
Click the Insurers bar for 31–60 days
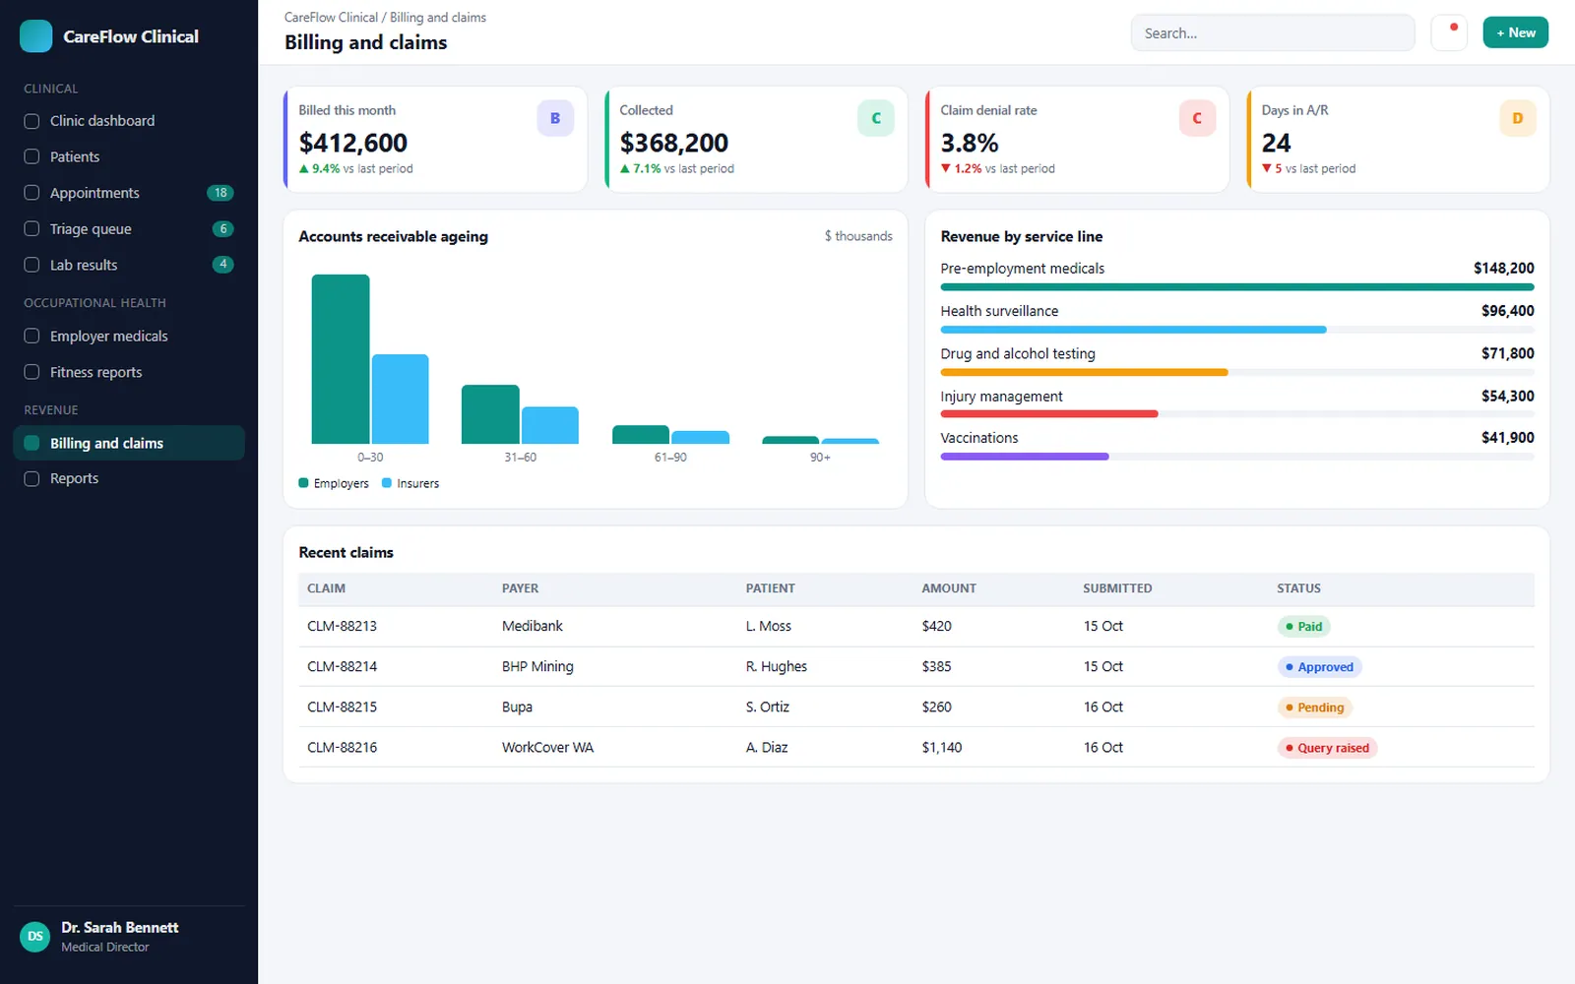pos(550,425)
